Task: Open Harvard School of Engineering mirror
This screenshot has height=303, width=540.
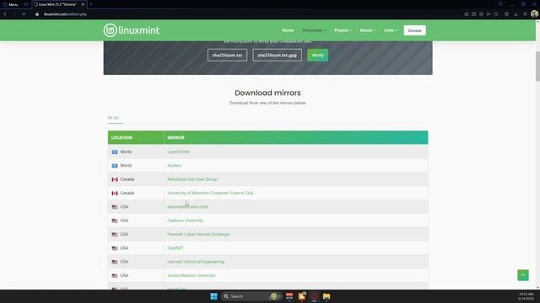Action: [x=196, y=262]
